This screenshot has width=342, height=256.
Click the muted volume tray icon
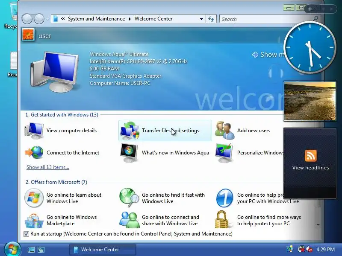pos(309,249)
